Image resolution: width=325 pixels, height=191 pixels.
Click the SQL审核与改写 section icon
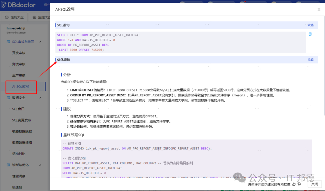pos(8,42)
